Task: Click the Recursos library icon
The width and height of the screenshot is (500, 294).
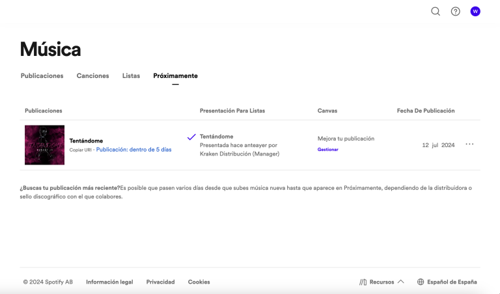Action: click(x=363, y=282)
